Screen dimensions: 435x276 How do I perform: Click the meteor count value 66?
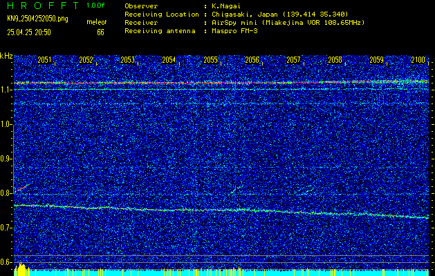pos(100,32)
